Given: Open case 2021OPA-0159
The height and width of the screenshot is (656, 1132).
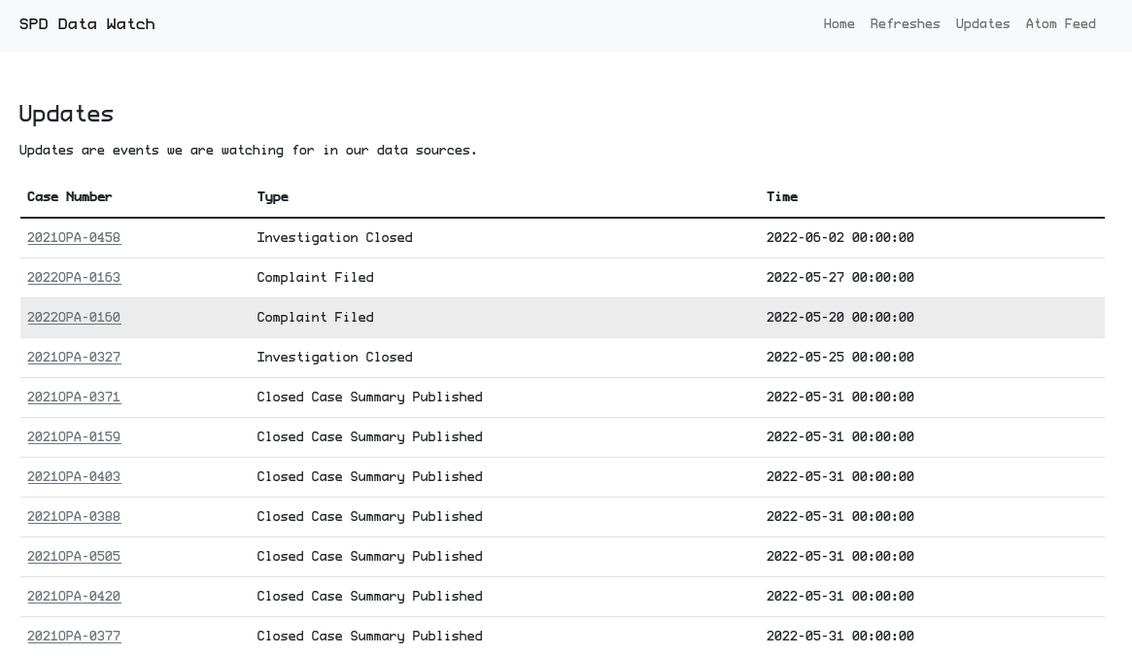Looking at the screenshot, I should (x=74, y=436).
